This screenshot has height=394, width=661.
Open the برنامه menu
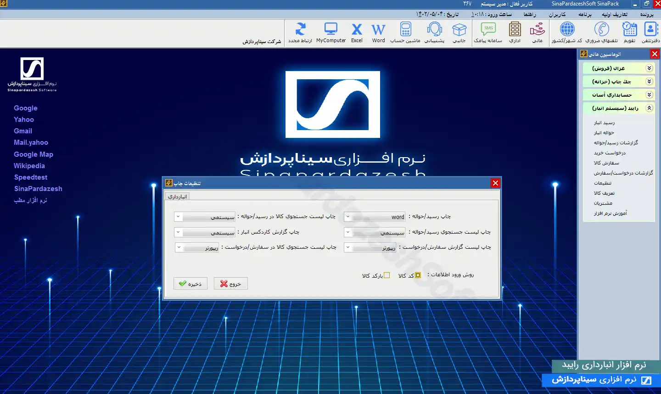[x=585, y=15]
